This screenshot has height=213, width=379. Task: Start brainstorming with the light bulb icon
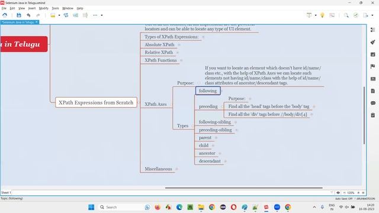click(x=322, y=15)
